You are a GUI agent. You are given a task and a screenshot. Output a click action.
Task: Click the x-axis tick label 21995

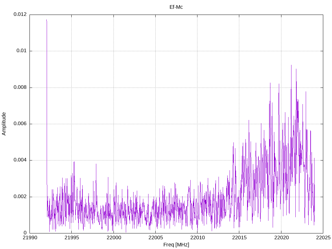72,238
